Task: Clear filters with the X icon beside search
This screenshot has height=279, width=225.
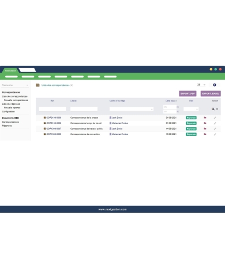Action: click(217, 109)
